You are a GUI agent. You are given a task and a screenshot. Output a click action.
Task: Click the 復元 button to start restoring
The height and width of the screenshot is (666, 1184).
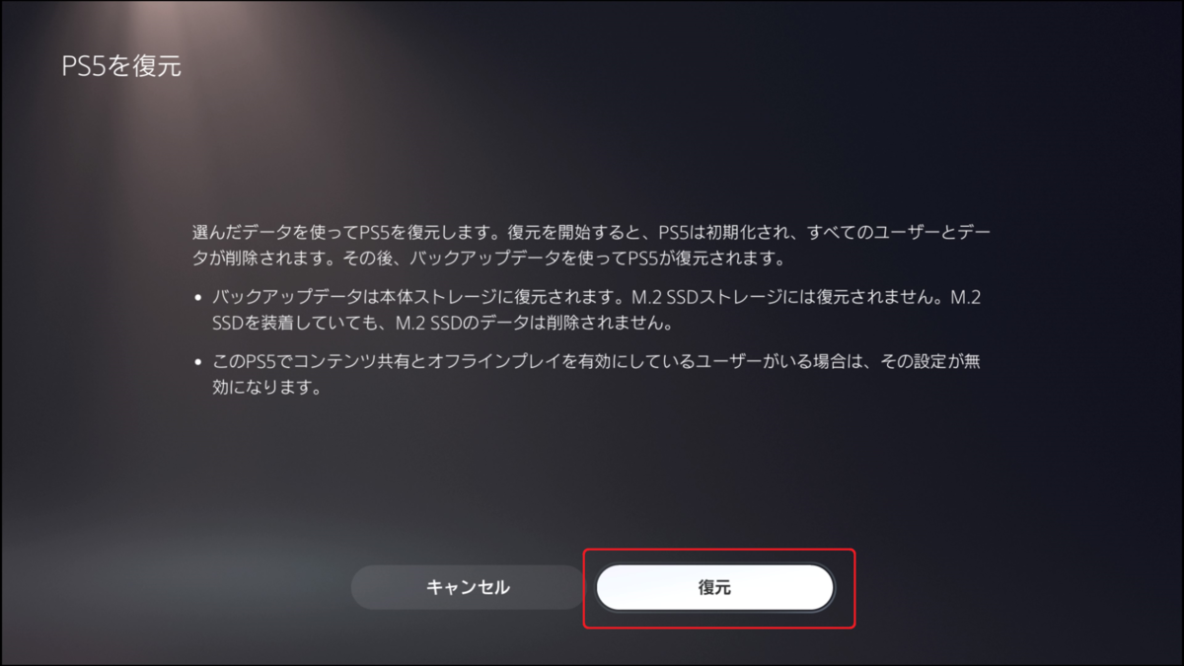click(715, 587)
